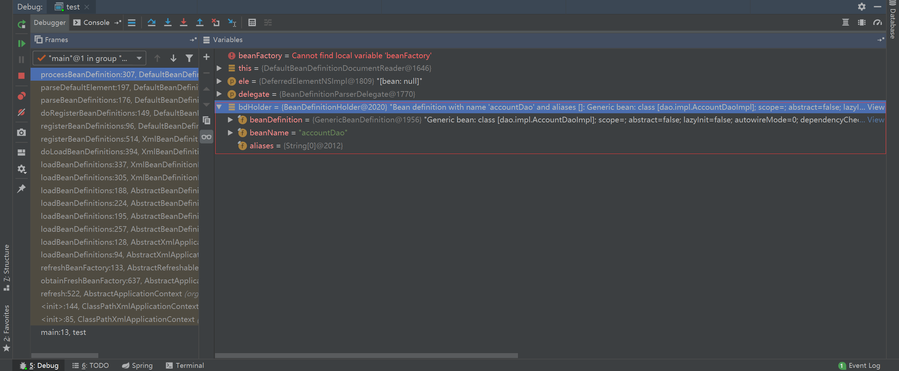Open the main thread selector dropdown

point(90,58)
